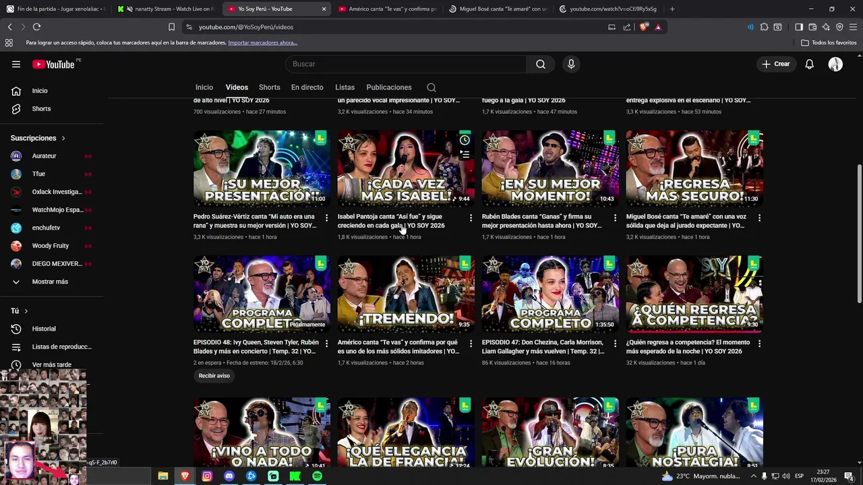Start voice search with the microphone icon

(571, 64)
